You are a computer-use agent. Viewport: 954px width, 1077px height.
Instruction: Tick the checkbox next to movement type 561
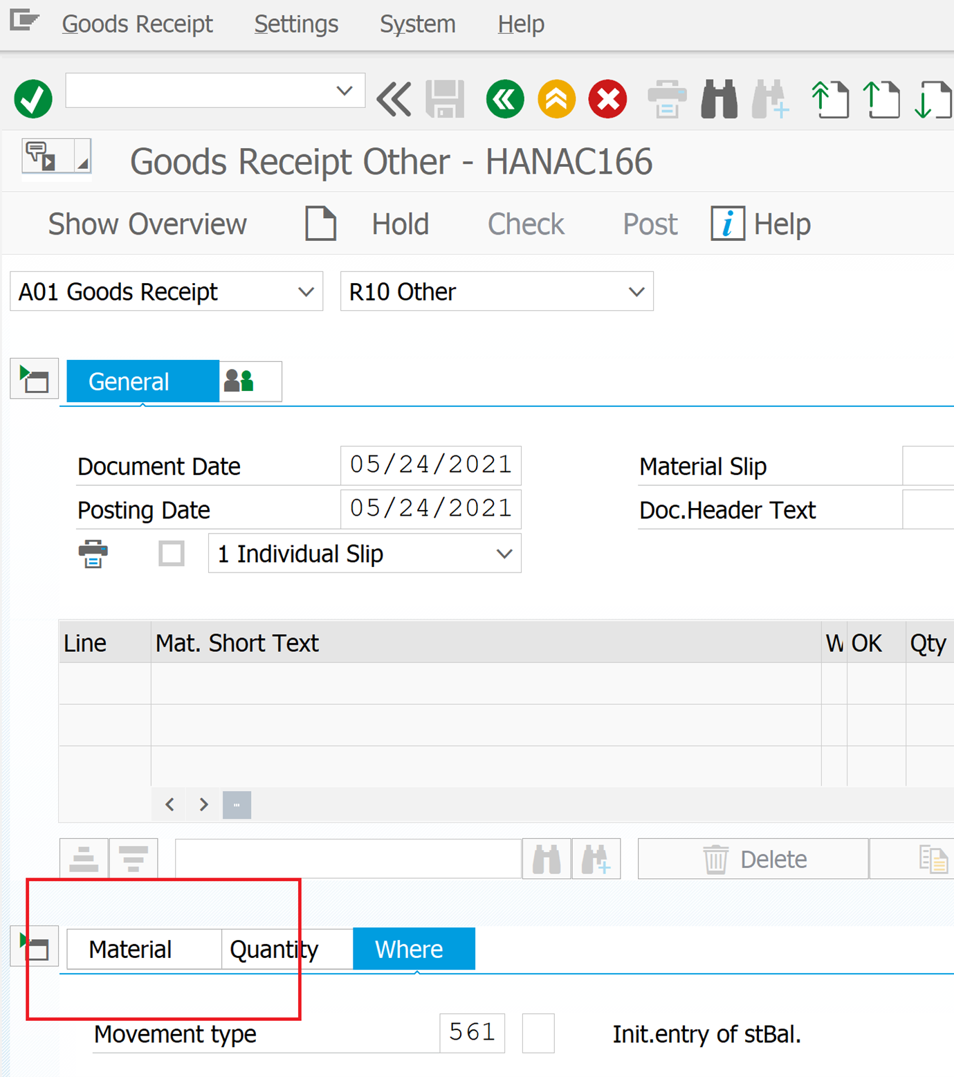click(538, 1033)
